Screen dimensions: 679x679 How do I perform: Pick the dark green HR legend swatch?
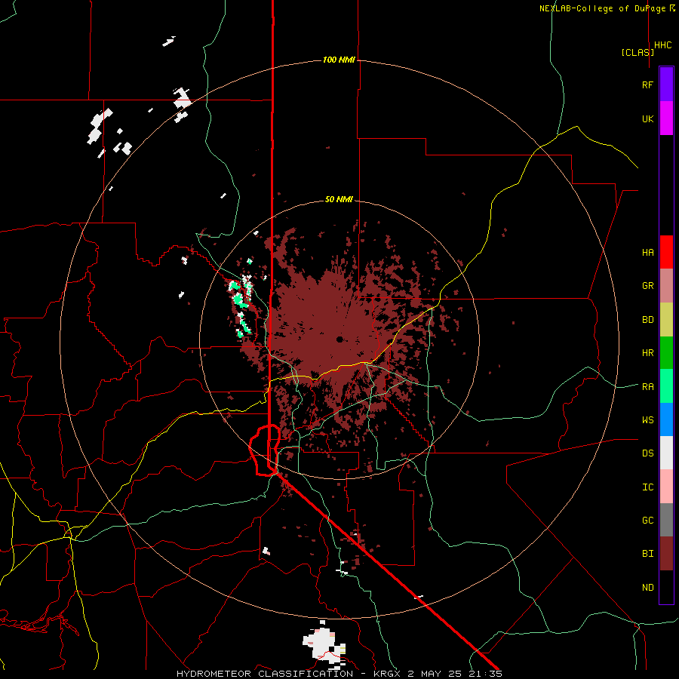click(666, 353)
